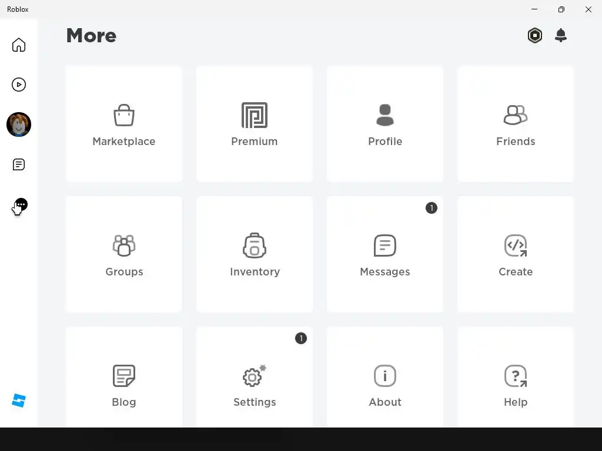Click the Messages unread count badge
The width and height of the screenshot is (602, 451).
point(432,208)
